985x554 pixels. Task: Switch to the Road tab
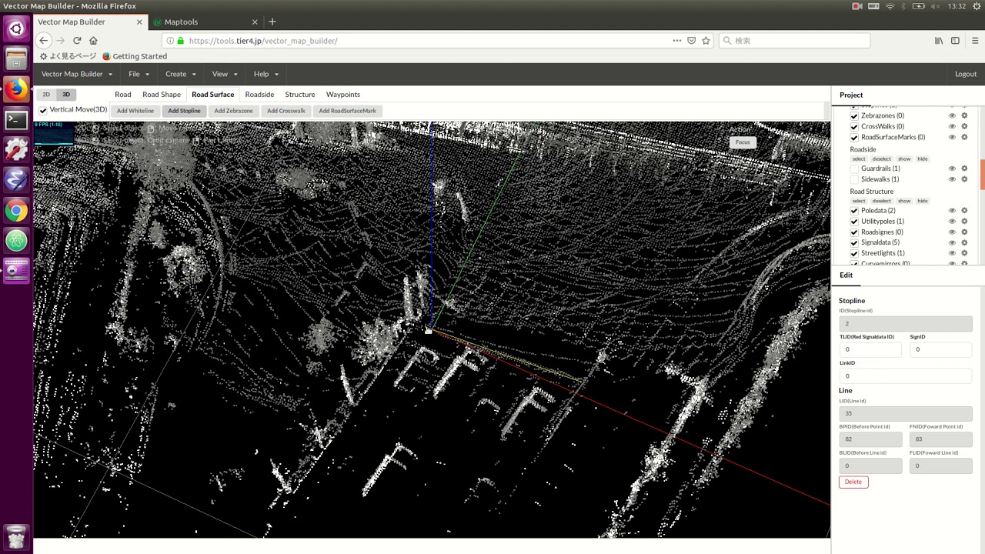pos(123,95)
